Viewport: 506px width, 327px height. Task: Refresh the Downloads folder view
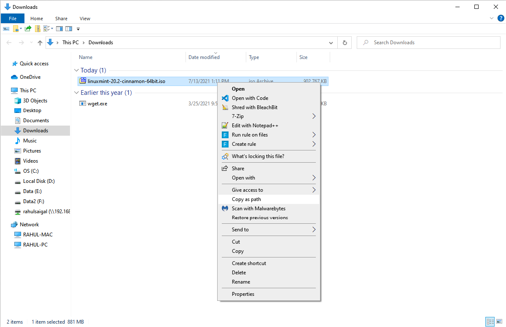click(345, 43)
